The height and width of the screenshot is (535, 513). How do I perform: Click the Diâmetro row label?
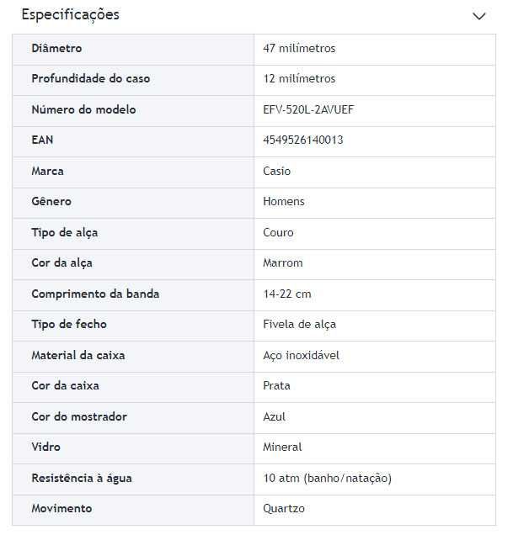tap(56, 49)
